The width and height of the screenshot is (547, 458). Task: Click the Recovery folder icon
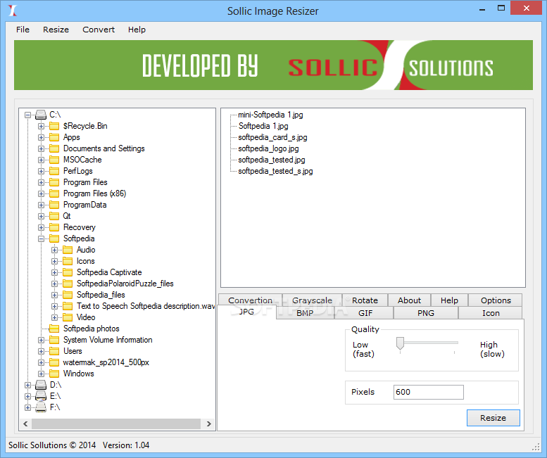(54, 227)
